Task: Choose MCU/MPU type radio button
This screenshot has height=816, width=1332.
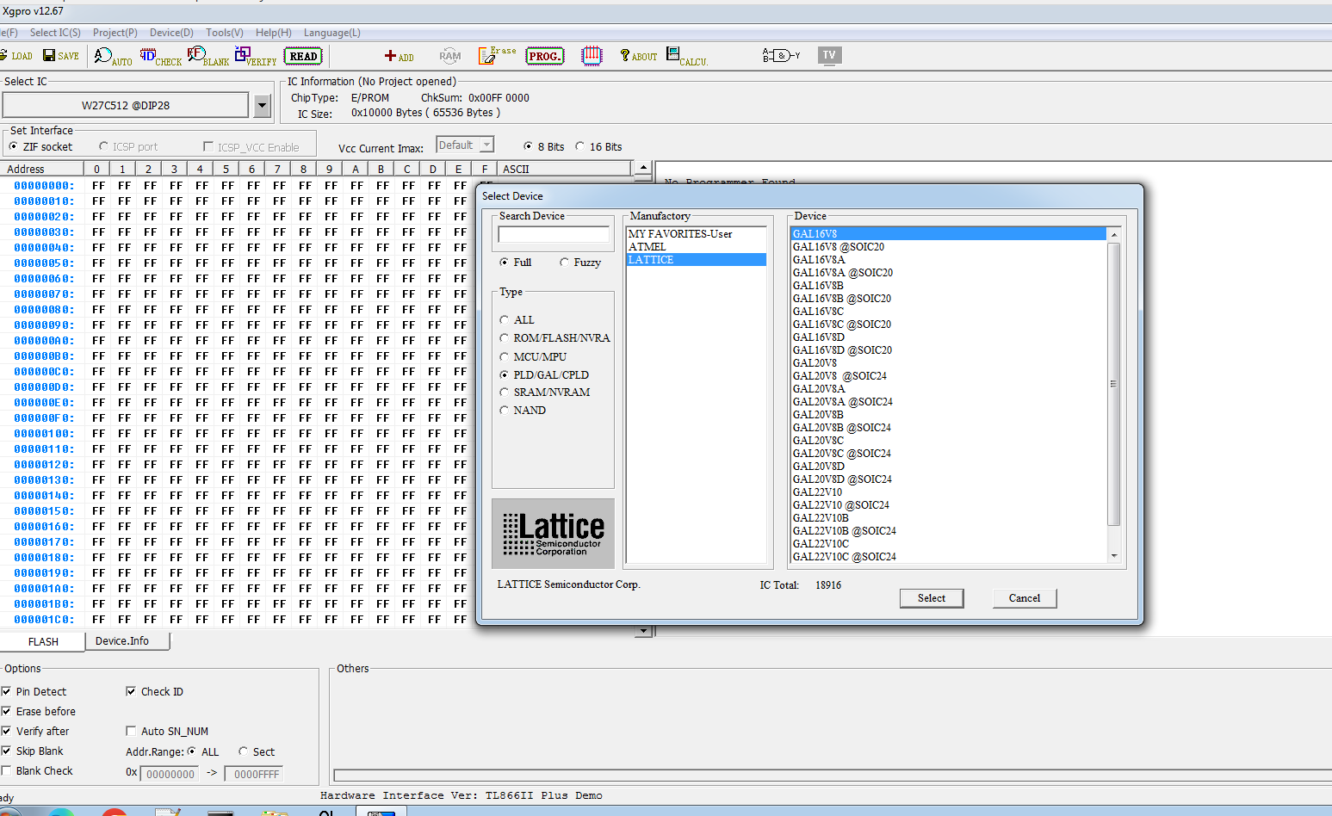Action: pyautogui.click(x=505, y=357)
